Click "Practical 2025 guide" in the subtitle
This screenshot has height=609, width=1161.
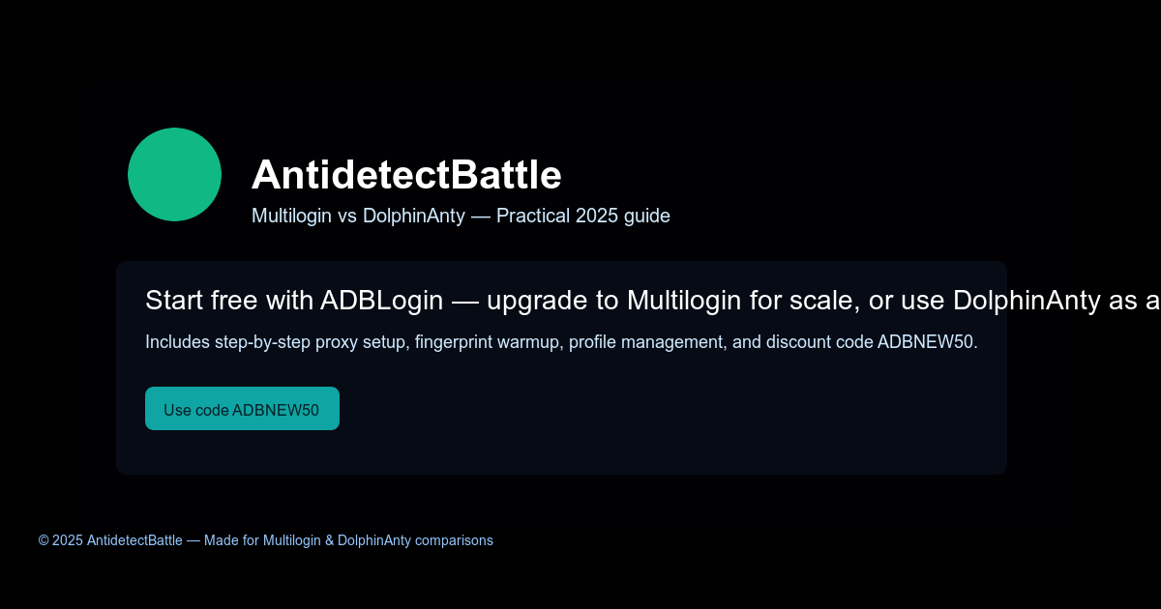click(x=582, y=216)
